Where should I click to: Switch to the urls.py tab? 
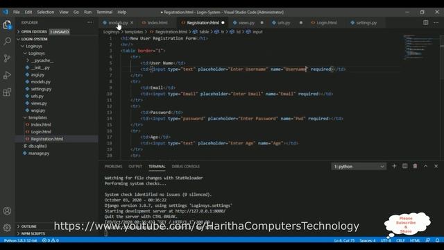(284, 23)
